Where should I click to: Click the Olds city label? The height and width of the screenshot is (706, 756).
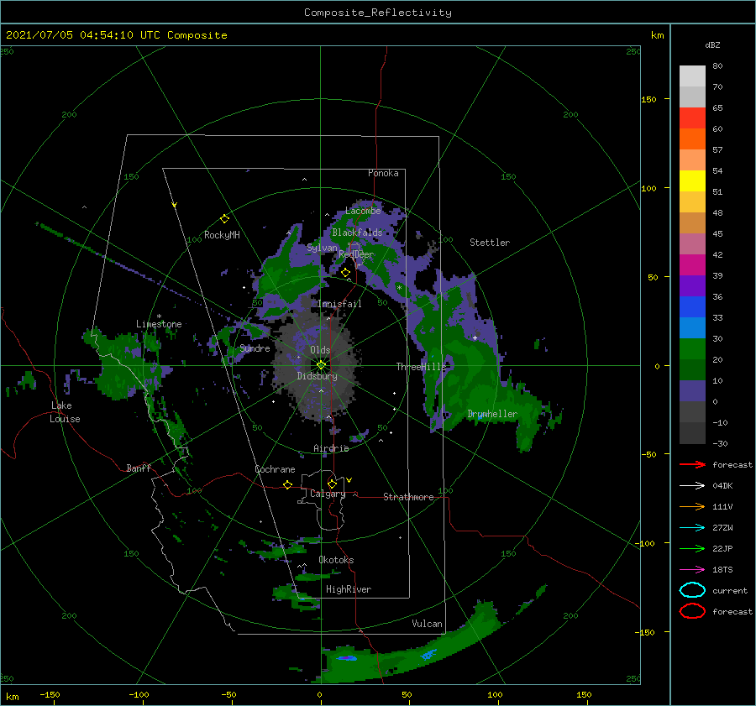[x=320, y=350]
